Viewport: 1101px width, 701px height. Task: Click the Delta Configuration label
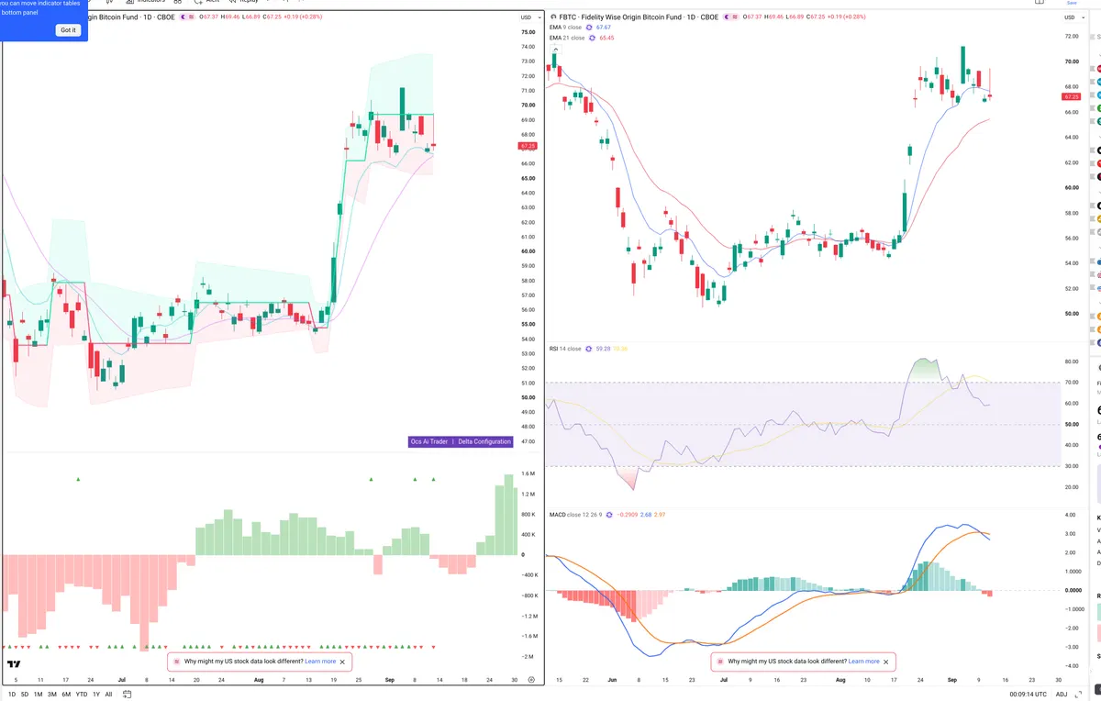[484, 441]
